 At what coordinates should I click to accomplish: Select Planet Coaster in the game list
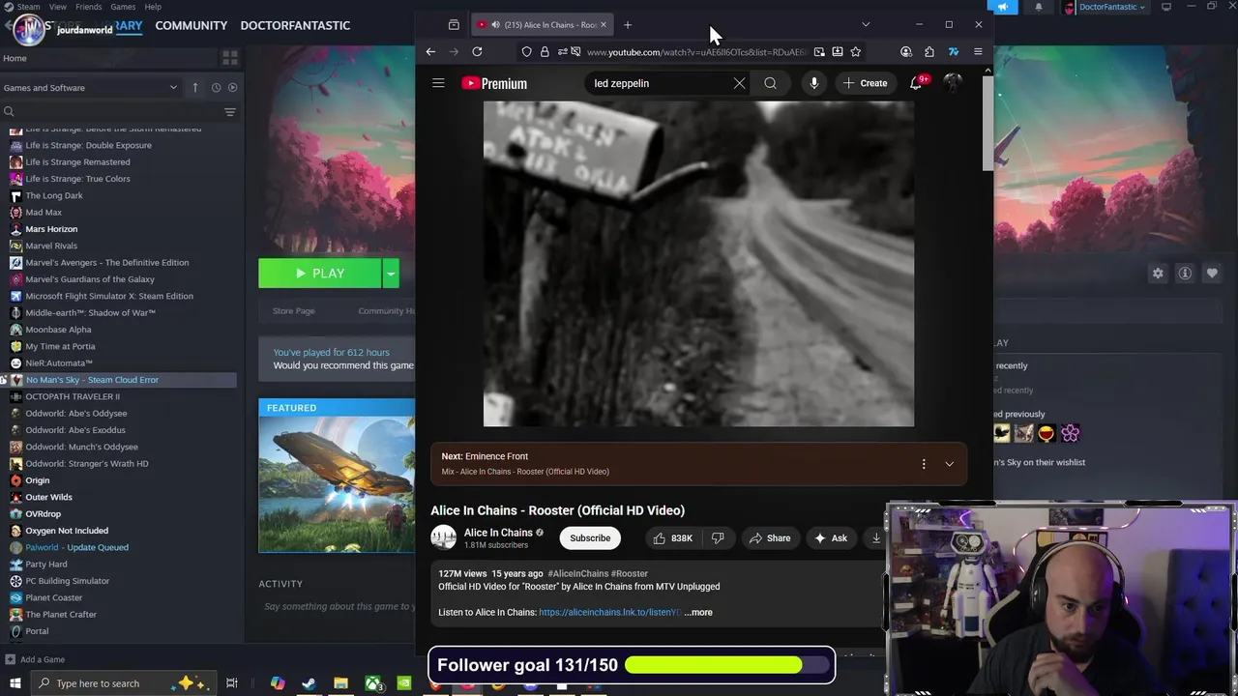[x=54, y=597]
